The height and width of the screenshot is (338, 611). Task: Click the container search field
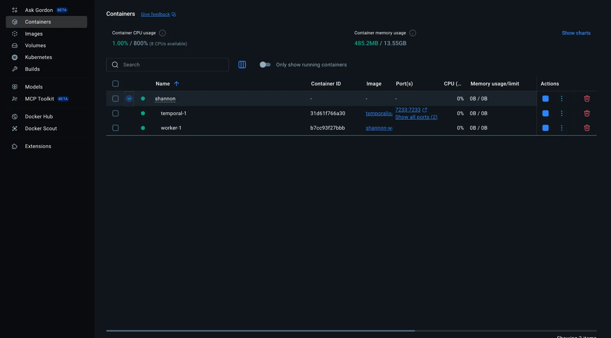168,64
